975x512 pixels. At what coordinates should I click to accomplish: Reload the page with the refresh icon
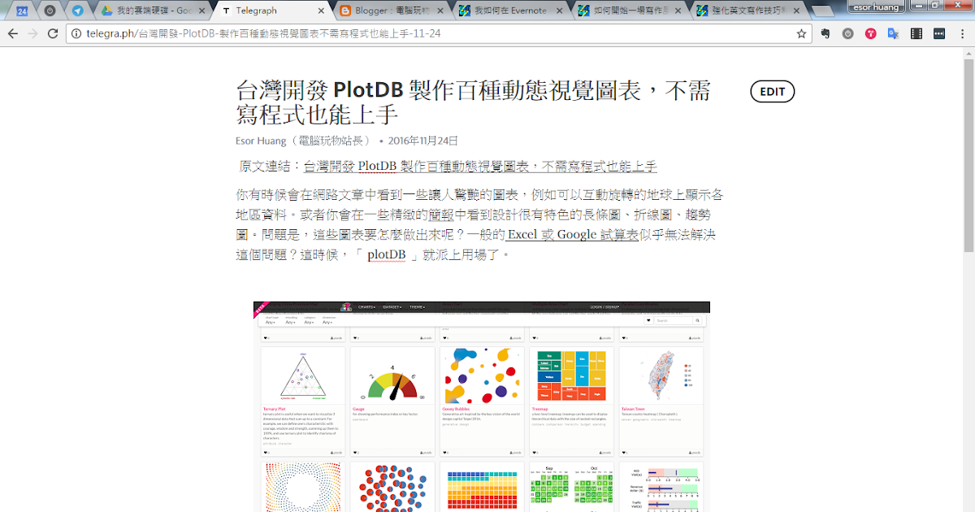click(x=52, y=34)
